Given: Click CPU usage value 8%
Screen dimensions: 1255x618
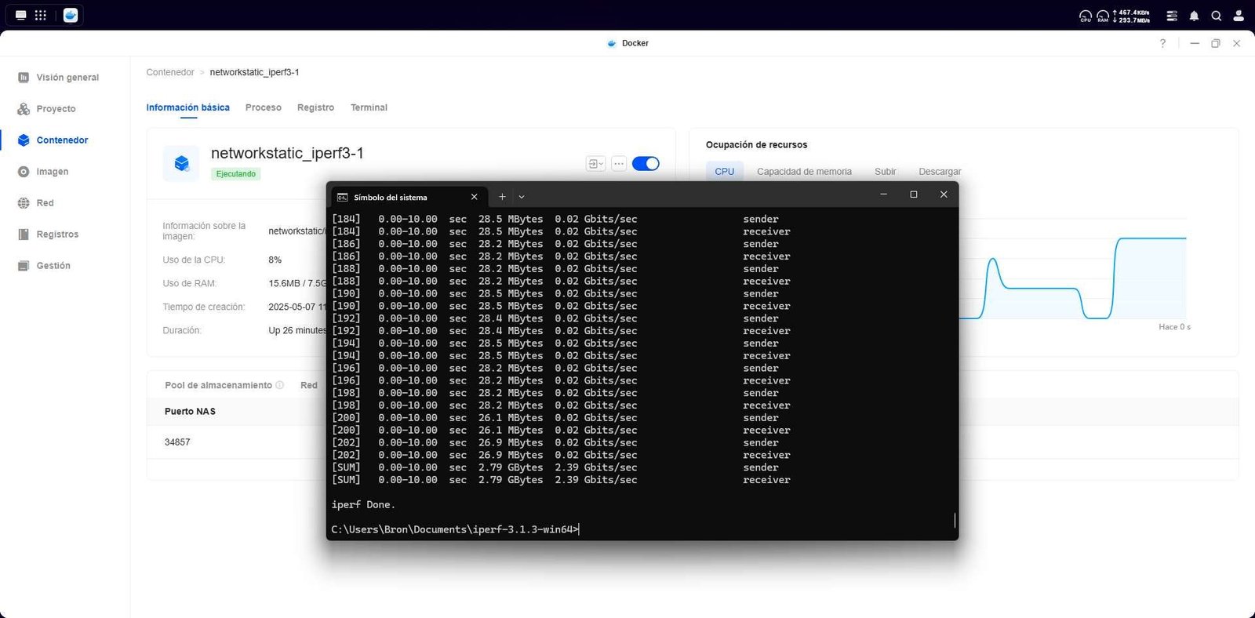Looking at the screenshot, I should pos(275,260).
